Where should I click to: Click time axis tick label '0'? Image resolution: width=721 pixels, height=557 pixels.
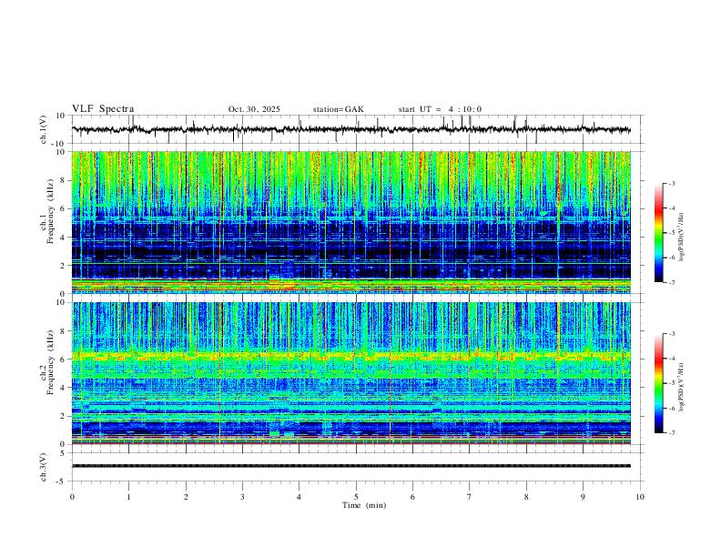click(72, 497)
